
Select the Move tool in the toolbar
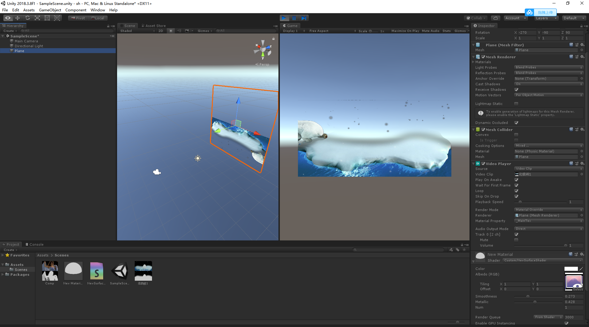[x=18, y=18]
